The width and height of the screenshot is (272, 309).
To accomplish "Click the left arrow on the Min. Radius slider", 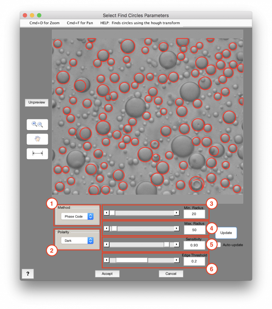I will point(106,213).
